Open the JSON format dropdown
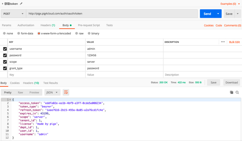This screenshot has width=242, height=141. pos(52,92)
